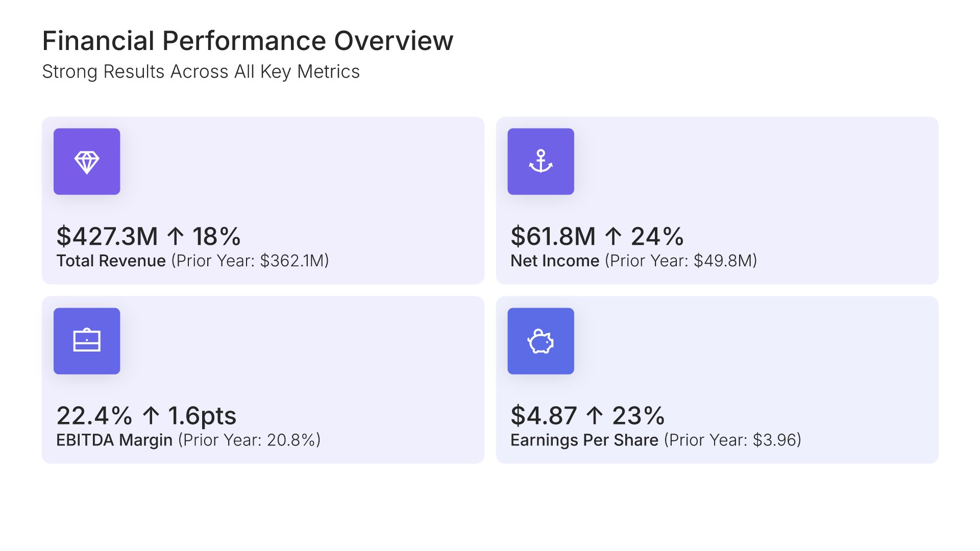
Task: Click the anchor icon in net income card
Action: pos(541,162)
